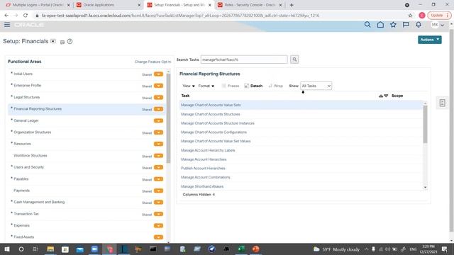454x255 pixels.
Task: Open the Notifications bell icon
Action: tap(419, 25)
